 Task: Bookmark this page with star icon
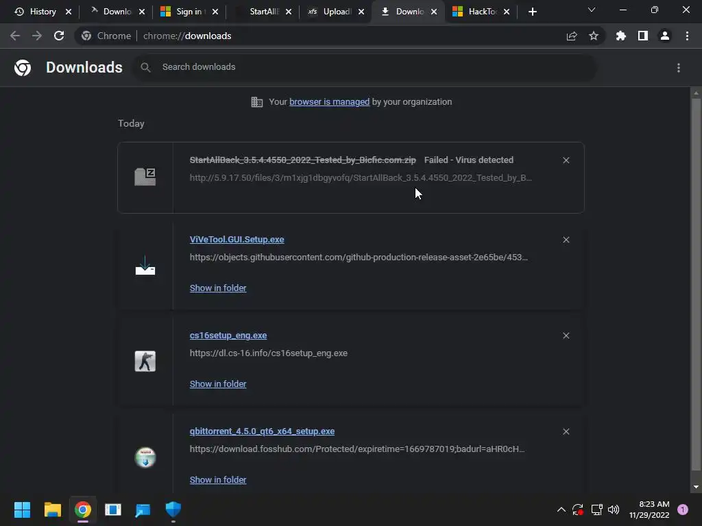click(594, 36)
